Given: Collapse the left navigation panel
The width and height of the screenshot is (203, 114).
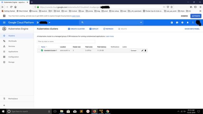Looking at the screenshot, I should tap(4, 105).
